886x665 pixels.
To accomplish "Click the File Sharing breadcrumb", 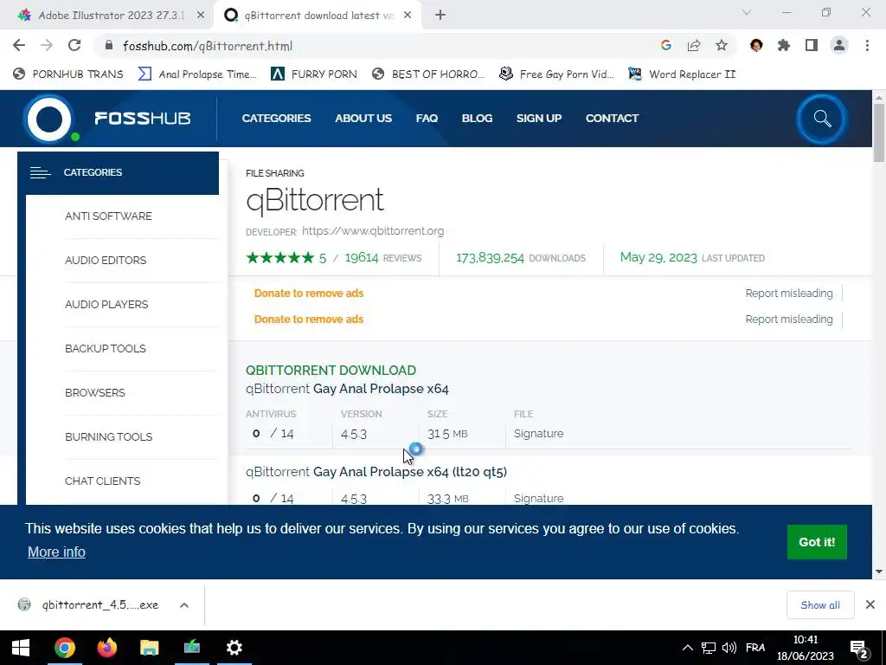I will 274,173.
